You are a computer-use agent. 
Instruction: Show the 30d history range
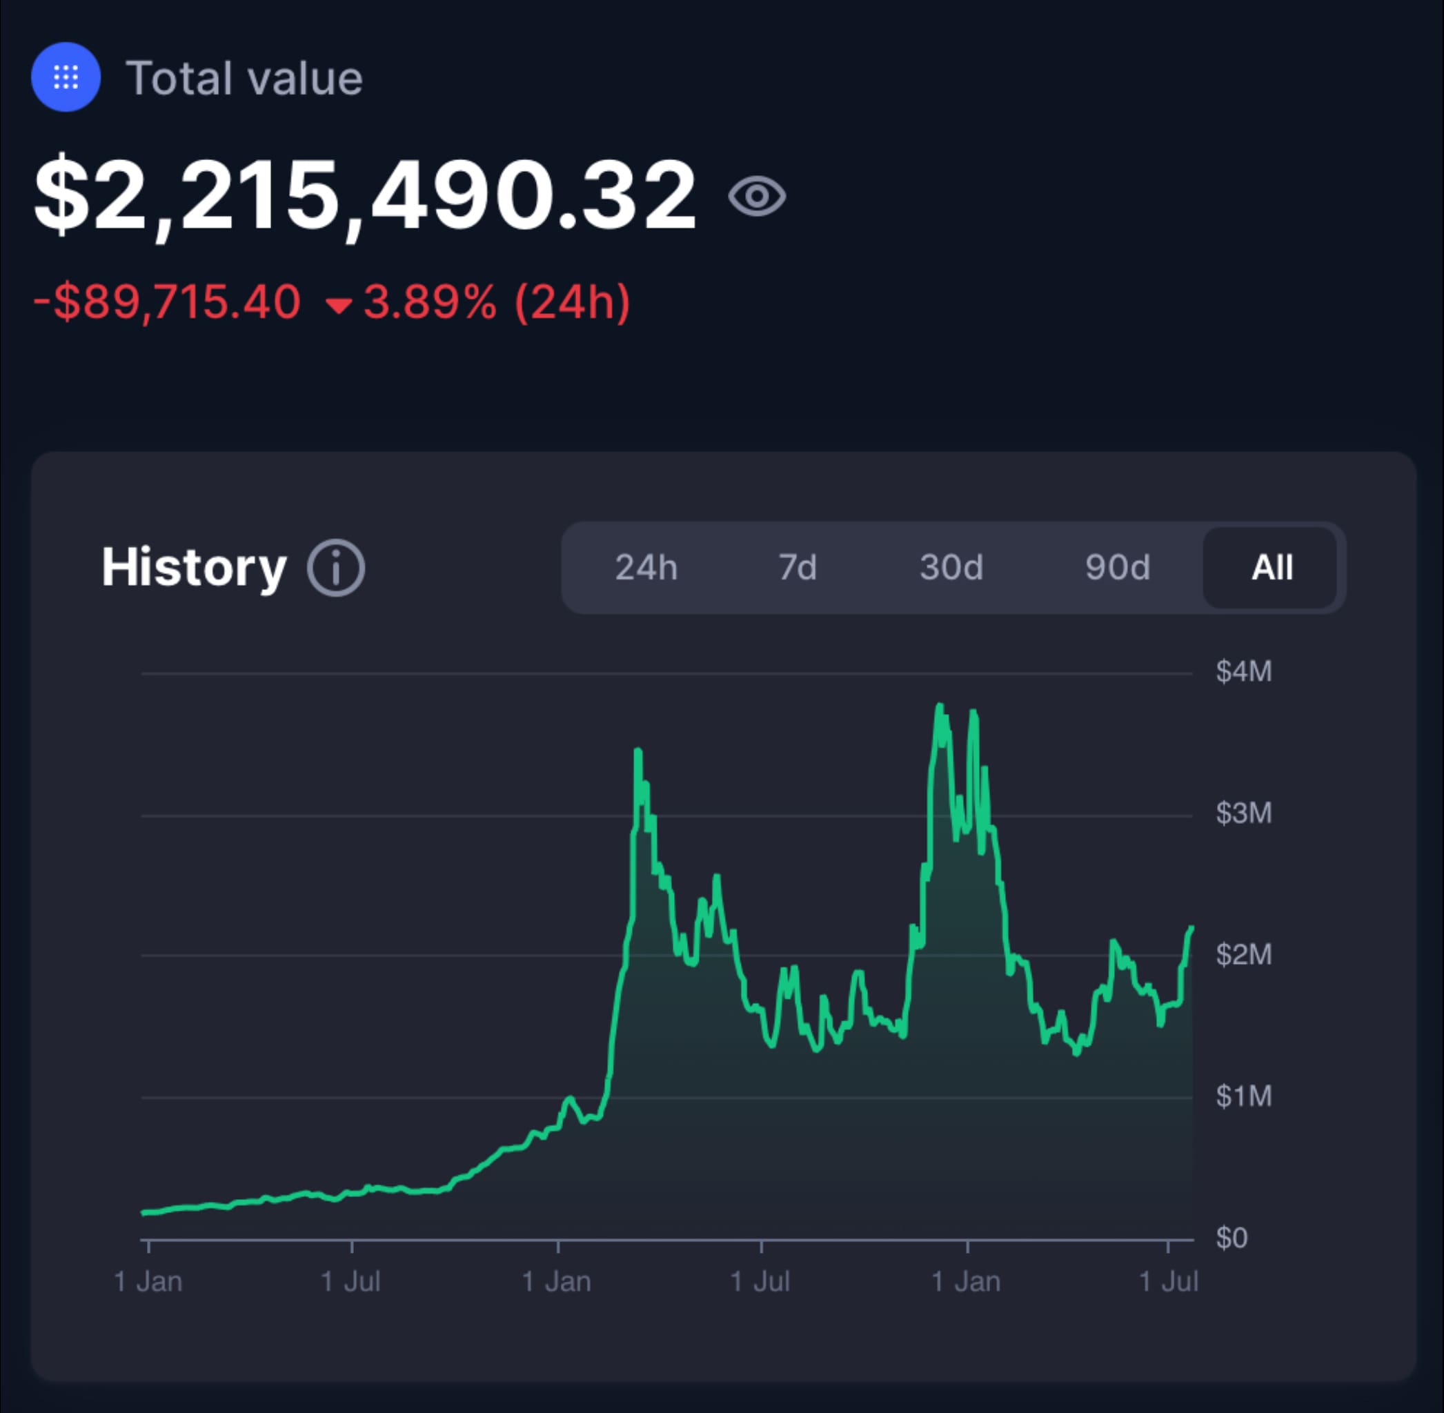[951, 568]
